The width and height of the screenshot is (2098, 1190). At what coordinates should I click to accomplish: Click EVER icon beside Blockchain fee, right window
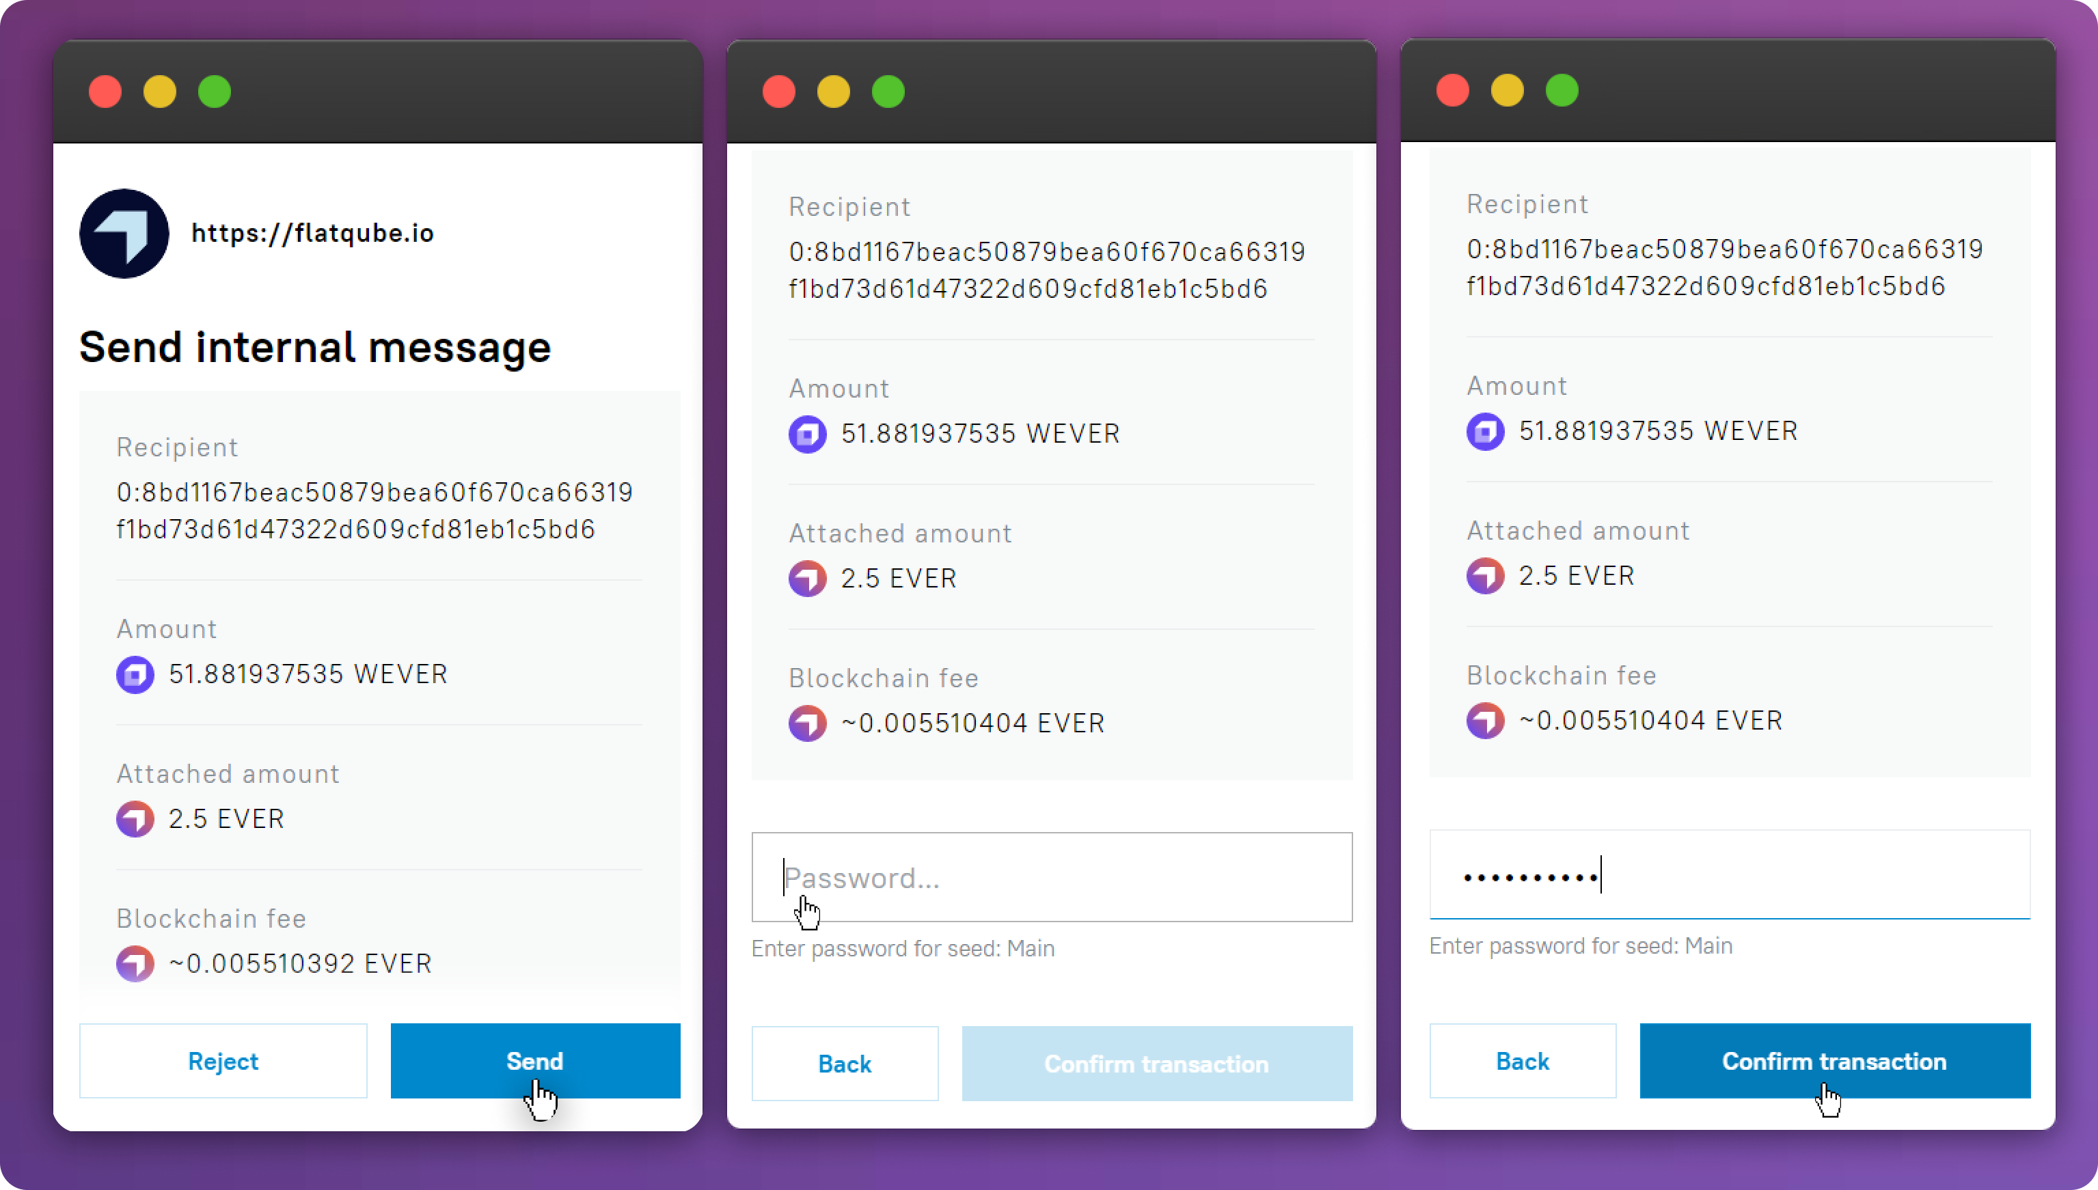pyautogui.click(x=1485, y=721)
